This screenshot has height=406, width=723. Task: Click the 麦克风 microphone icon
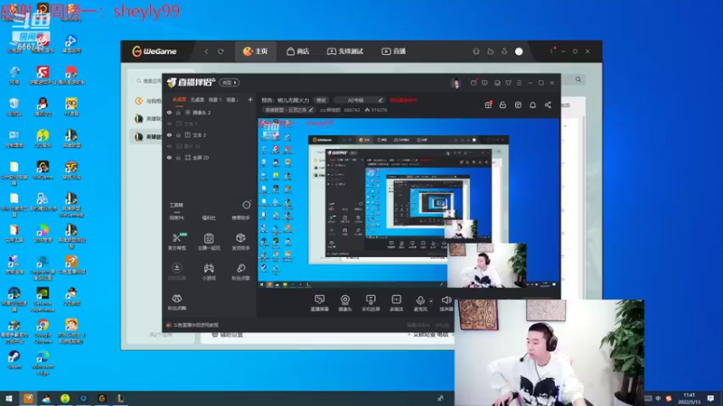click(x=420, y=300)
